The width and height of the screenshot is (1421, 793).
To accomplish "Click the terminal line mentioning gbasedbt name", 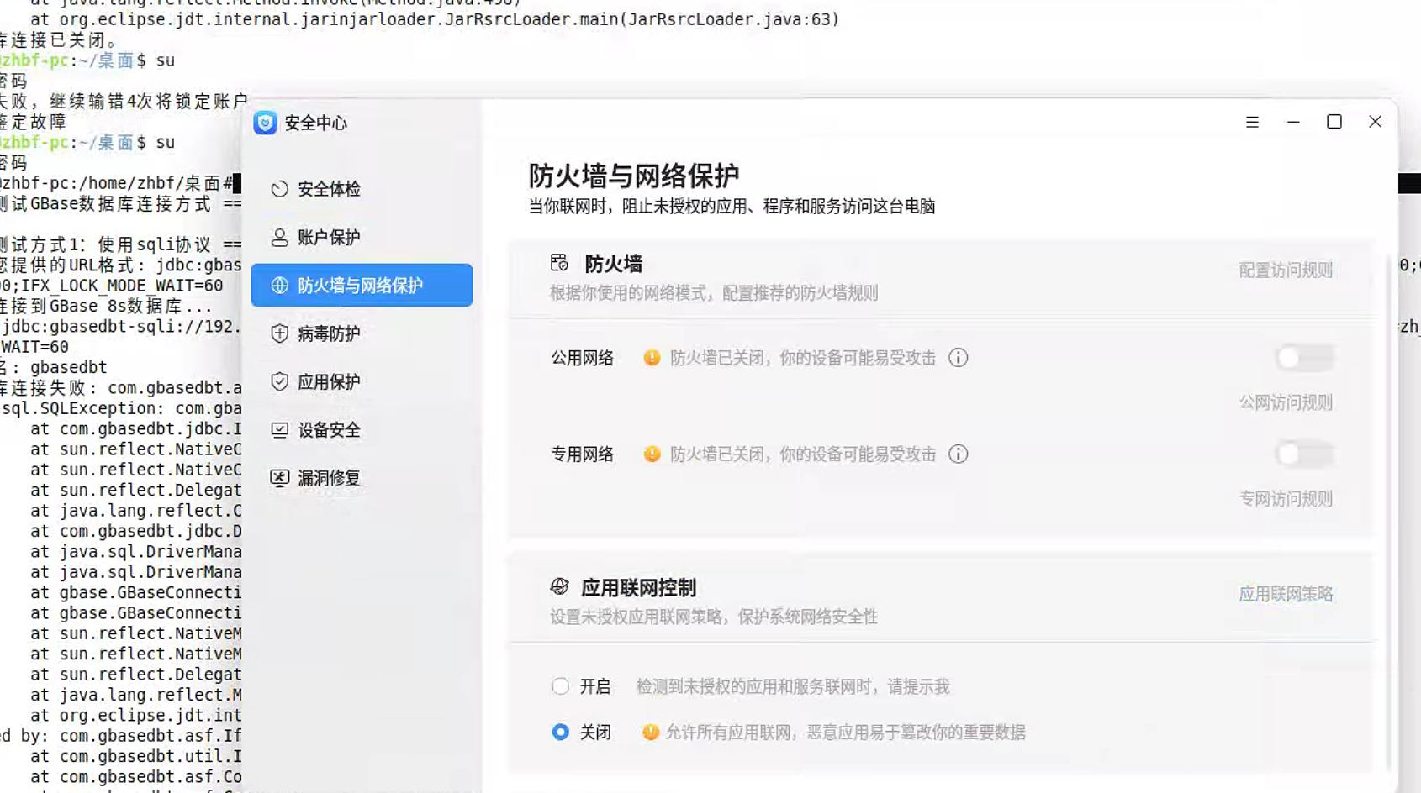I will tap(54, 367).
